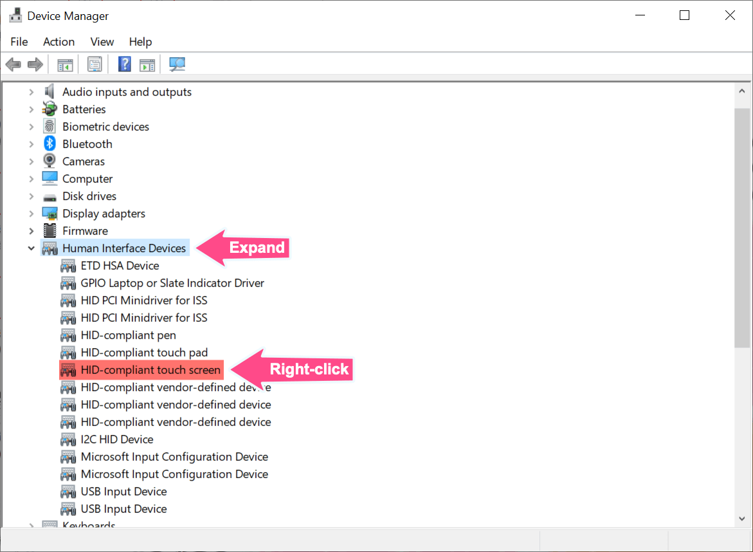Click the HID-compliant pen device icon
This screenshot has height=552, width=753.
68,335
